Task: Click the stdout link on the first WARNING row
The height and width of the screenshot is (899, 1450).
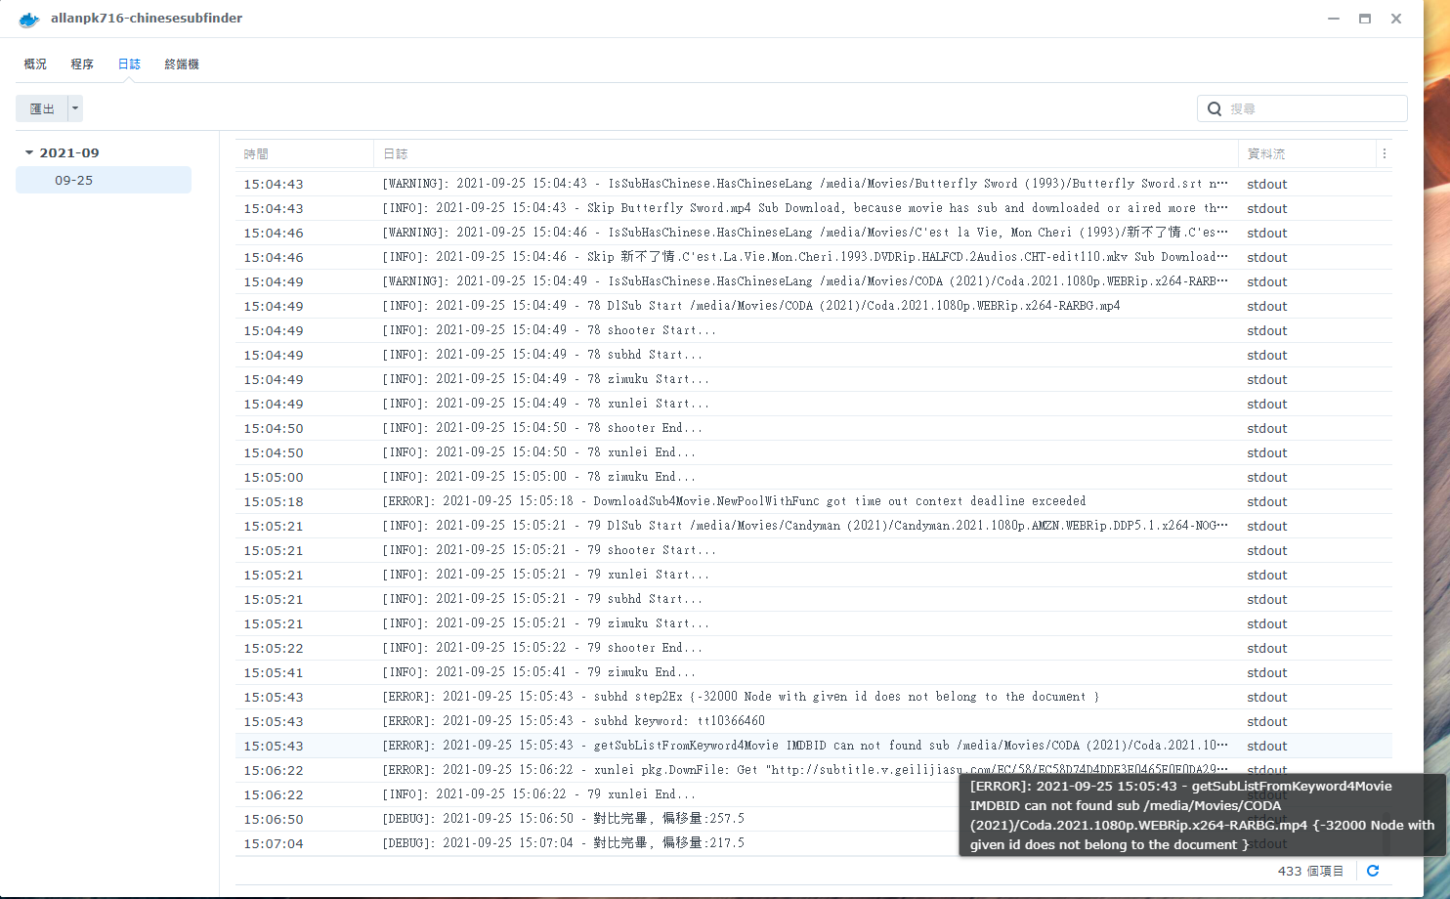Action: [x=1266, y=184]
